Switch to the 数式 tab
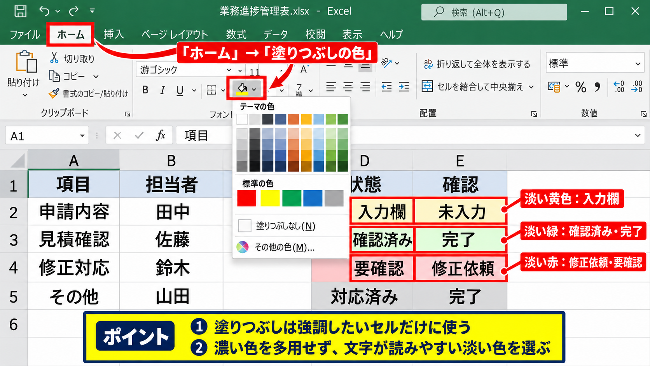Screen dimensions: 650x366 tap(236, 34)
